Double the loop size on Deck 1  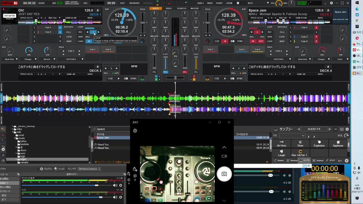(99, 32)
